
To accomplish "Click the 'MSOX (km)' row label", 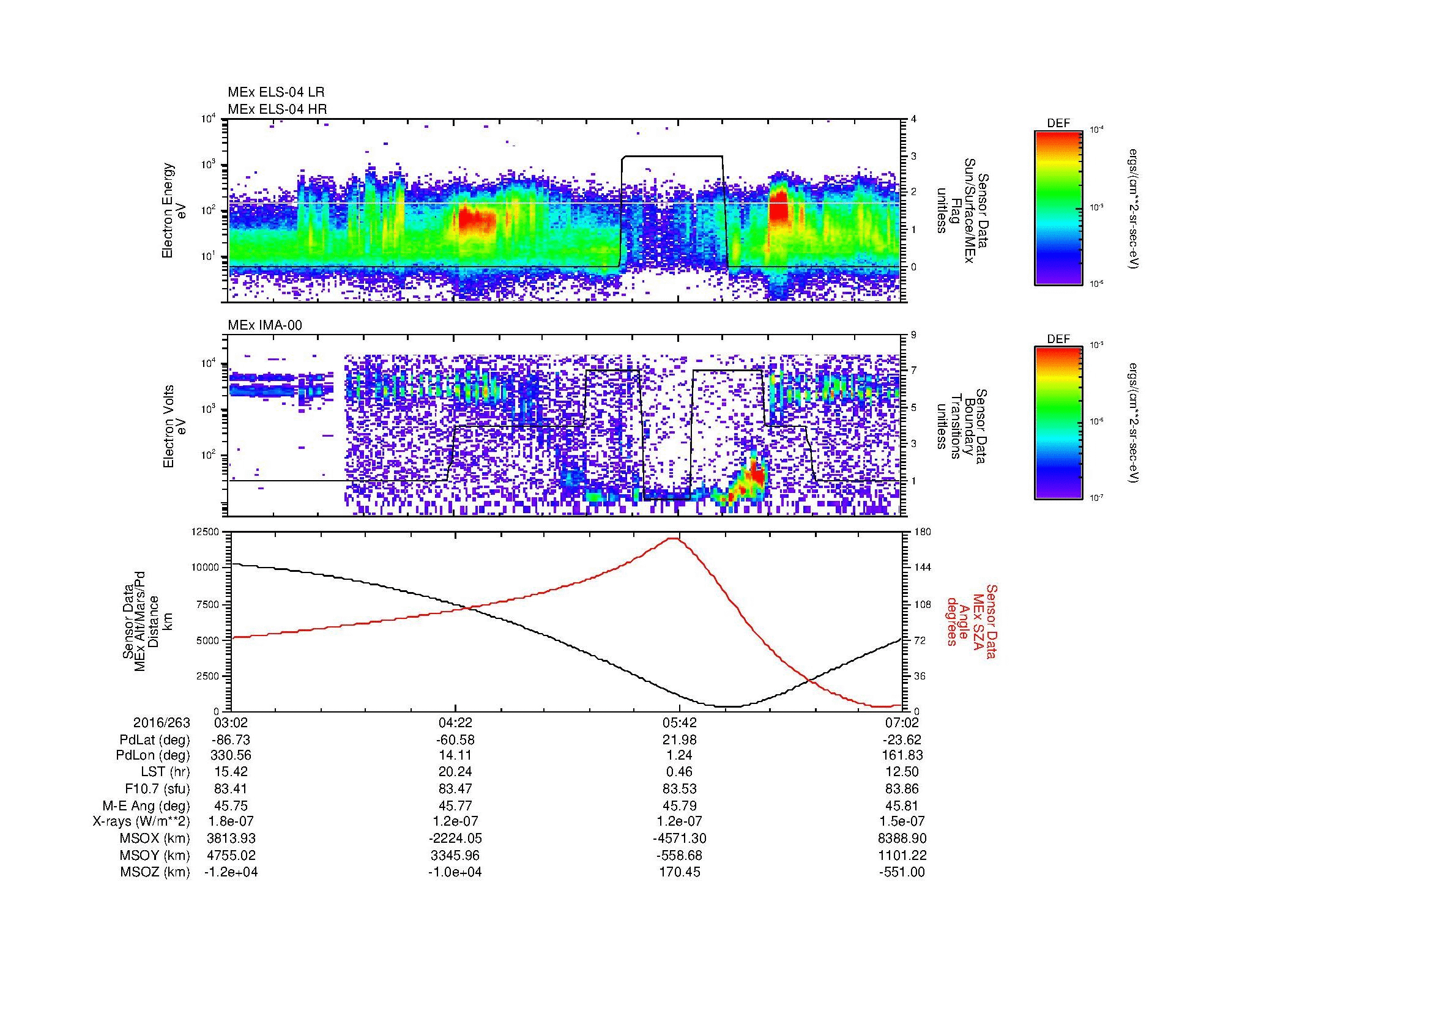I will coord(155,839).
